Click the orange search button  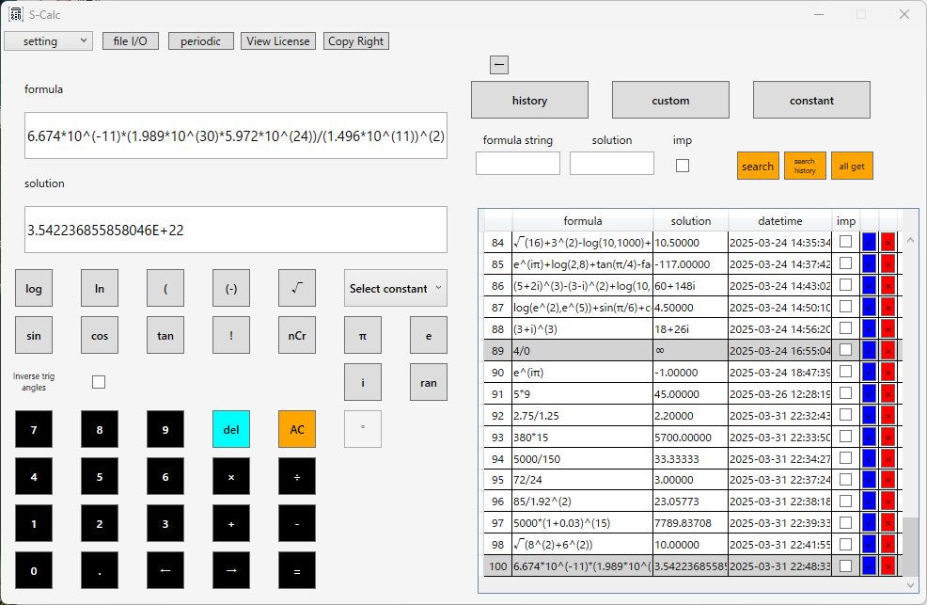click(x=758, y=166)
